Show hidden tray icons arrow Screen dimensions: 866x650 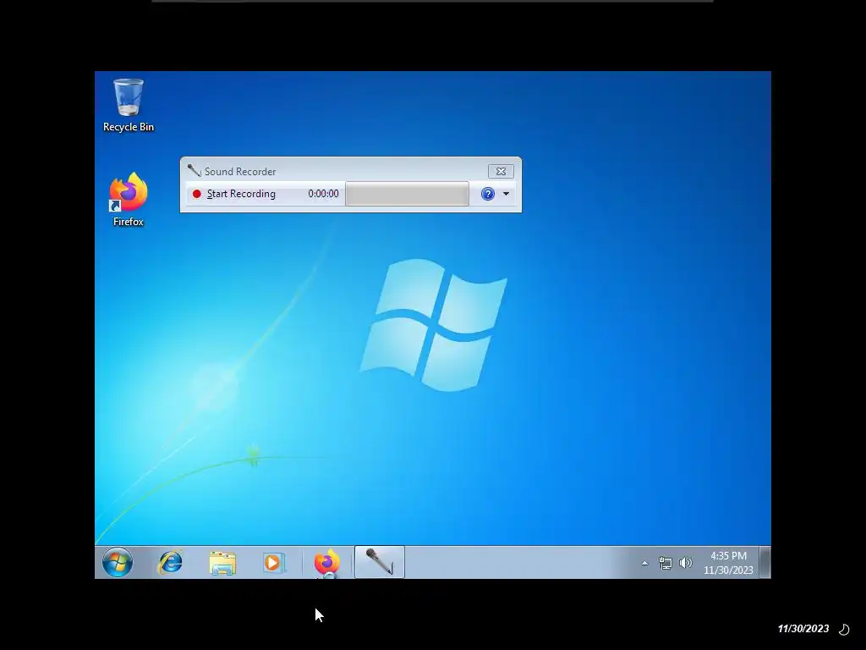(x=644, y=563)
